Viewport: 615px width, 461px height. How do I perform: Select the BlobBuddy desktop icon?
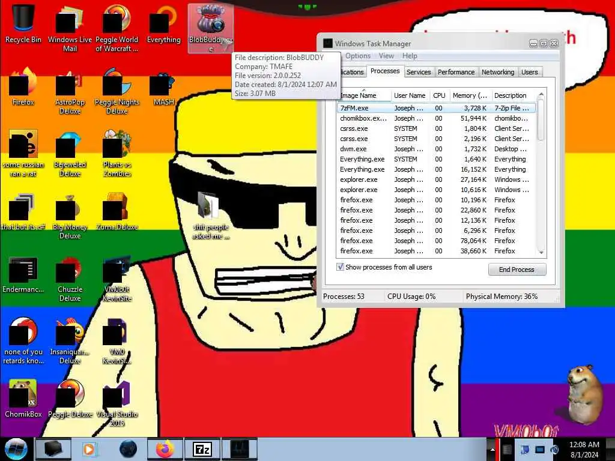point(211,28)
